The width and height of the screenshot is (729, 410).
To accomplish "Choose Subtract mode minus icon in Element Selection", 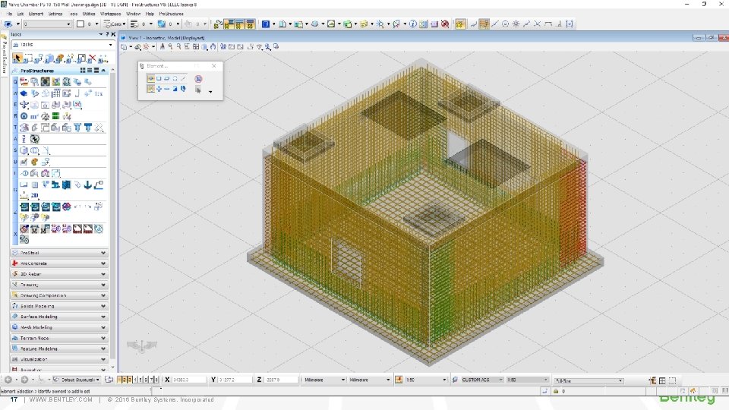I will click(167, 89).
